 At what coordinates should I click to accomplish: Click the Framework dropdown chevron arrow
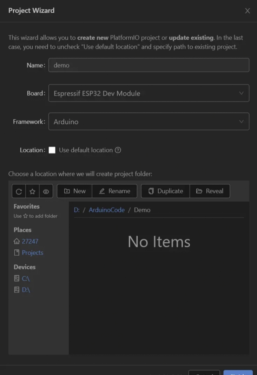242,121
